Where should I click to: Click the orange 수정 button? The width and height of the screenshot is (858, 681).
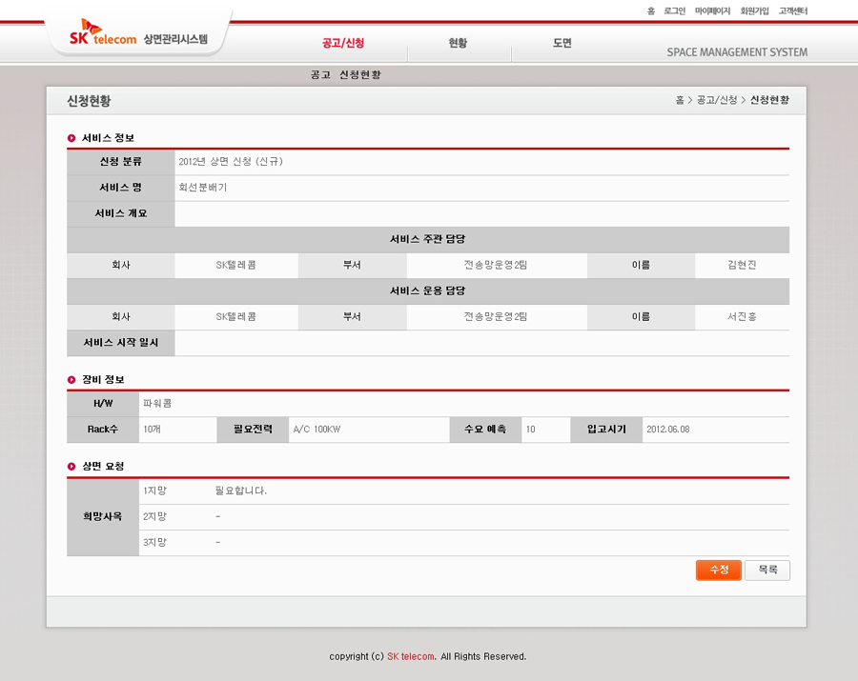[719, 571]
